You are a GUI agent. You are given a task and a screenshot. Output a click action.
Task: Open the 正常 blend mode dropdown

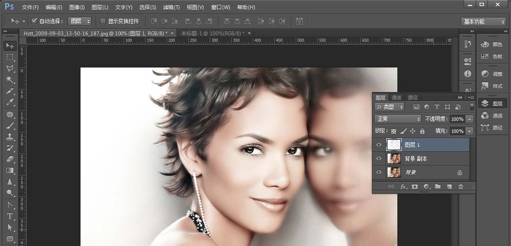coord(398,119)
